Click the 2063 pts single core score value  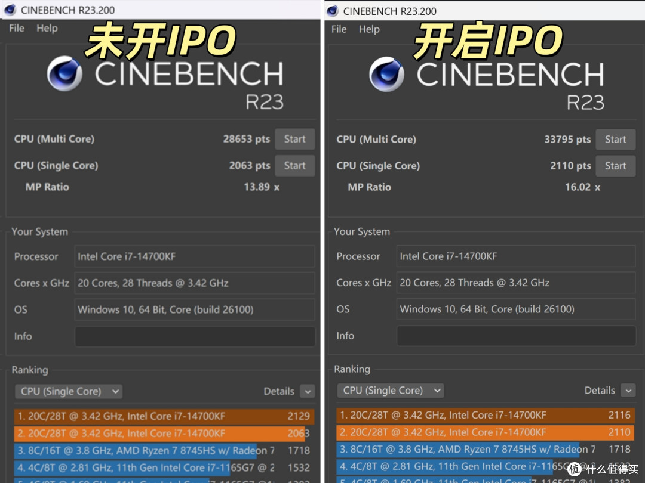[250, 166]
